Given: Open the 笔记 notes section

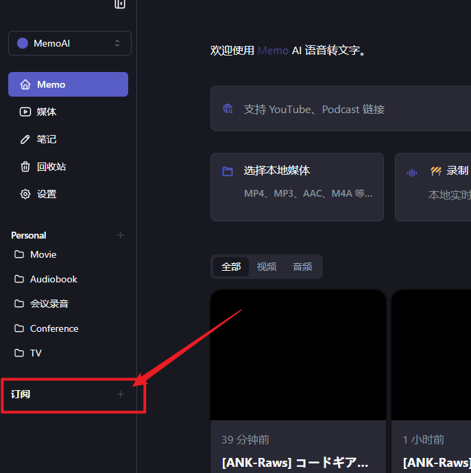Looking at the screenshot, I should pos(68,139).
